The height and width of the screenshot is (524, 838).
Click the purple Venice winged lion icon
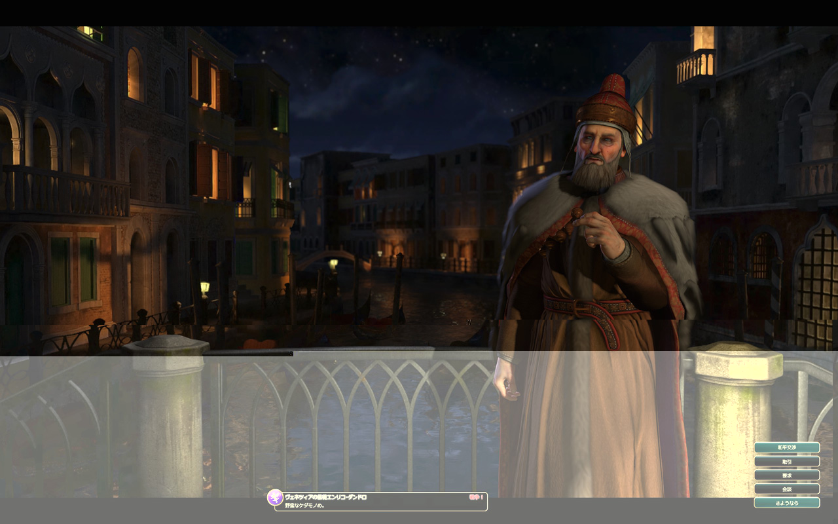point(275,498)
